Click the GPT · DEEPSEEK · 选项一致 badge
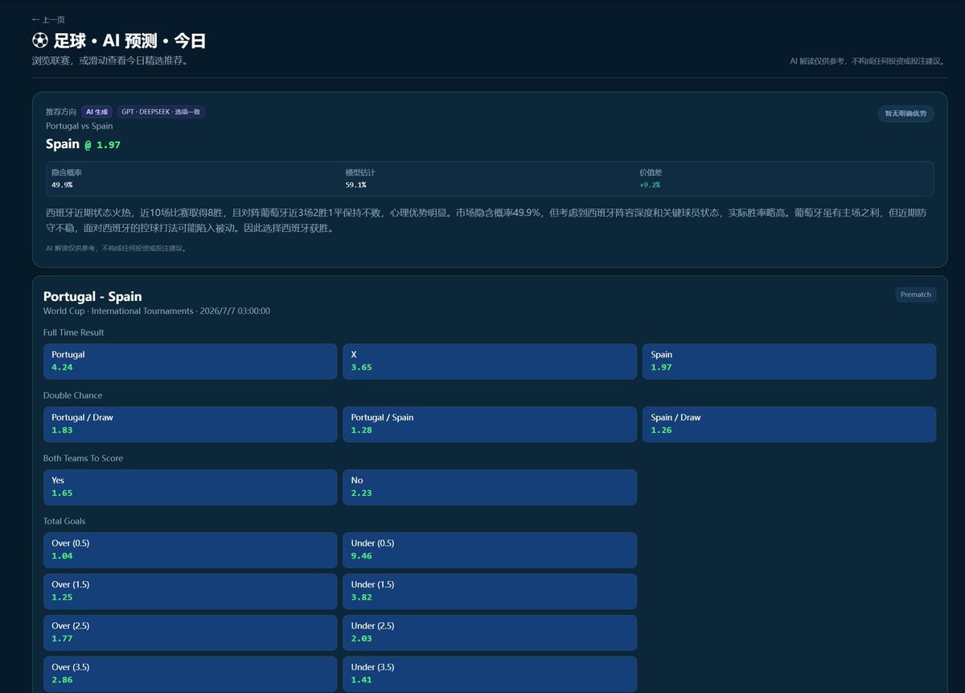The image size is (965, 693). click(x=161, y=112)
